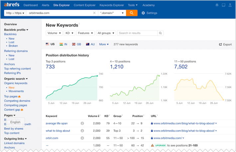Open Competing domains link
This screenshot has width=236, height=152.
(x=17, y=101)
